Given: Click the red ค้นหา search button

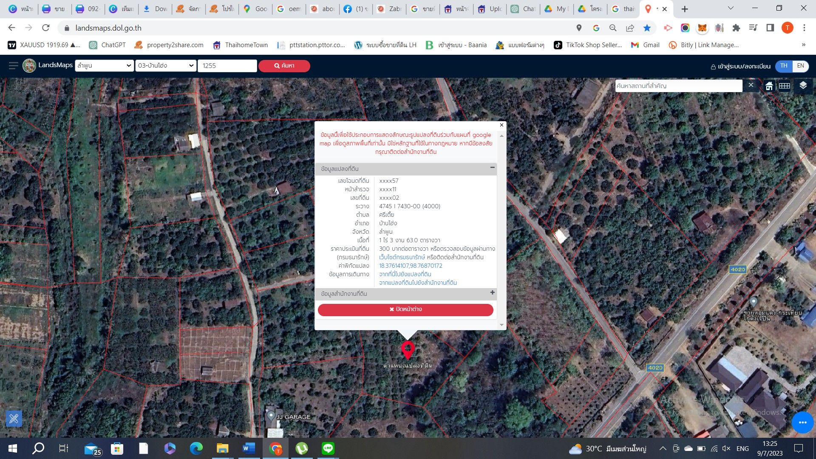Looking at the screenshot, I should 284,66.
